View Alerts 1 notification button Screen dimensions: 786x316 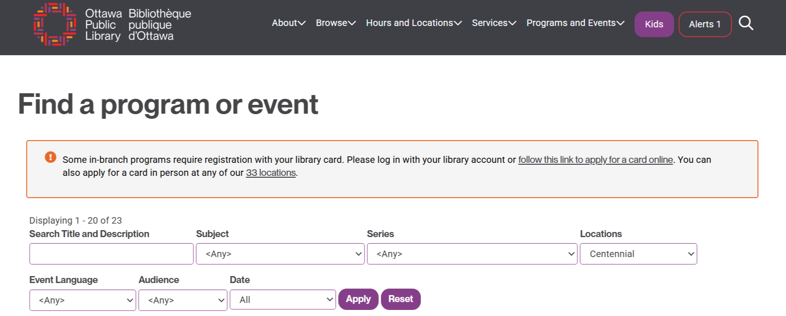(704, 24)
